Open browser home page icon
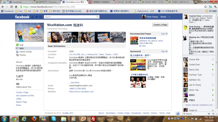The height and width of the screenshot is (122, 218). pyautogui.click(x=16, y=7)
